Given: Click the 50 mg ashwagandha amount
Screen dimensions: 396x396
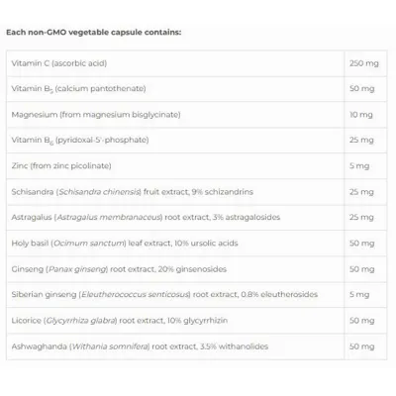Looking at the screenshot, I should [x=362, y=346].
